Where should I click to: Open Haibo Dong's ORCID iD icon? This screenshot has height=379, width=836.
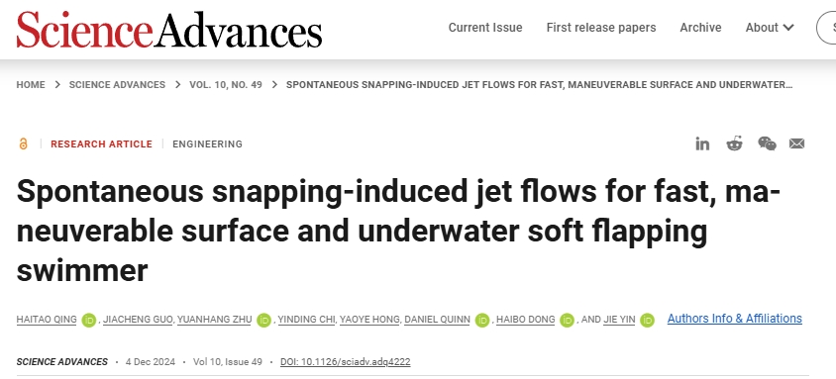tap(567, 320)
